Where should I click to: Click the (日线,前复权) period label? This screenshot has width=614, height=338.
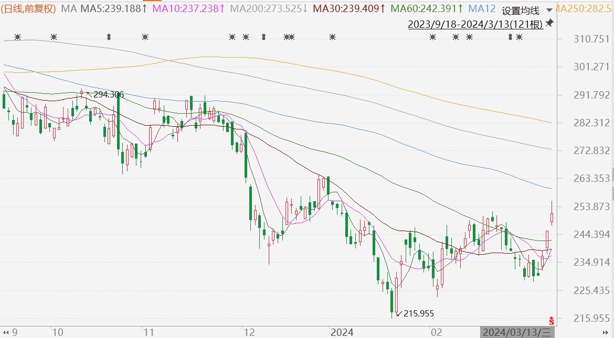point(28,8)
